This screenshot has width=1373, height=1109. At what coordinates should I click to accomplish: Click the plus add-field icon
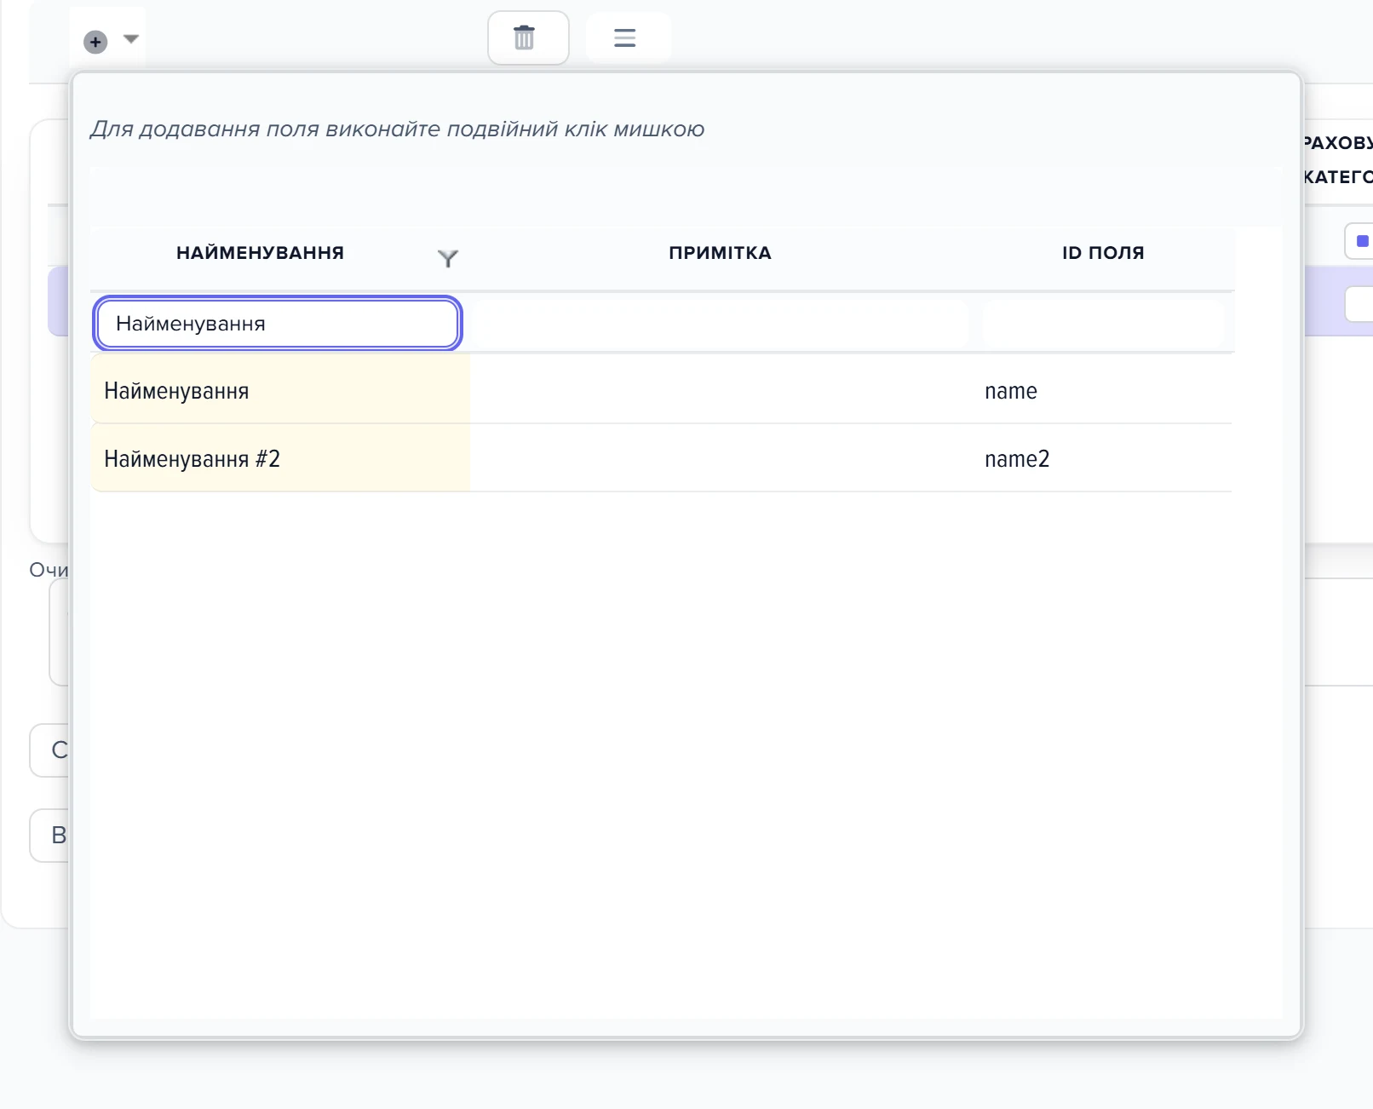click(x=95, y=42)
